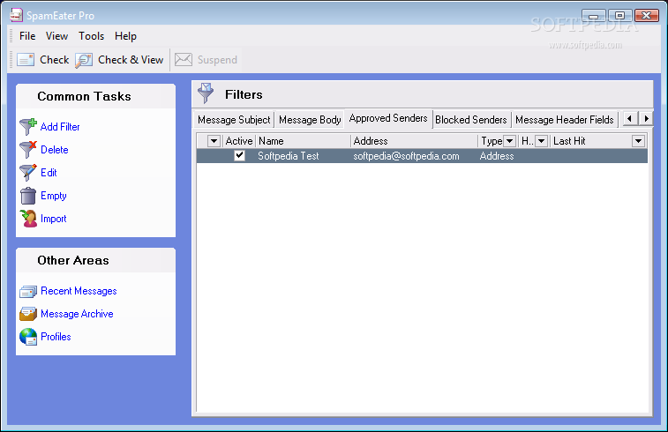This screenshot has width=668, height=432.
Task: Switch to the Message Subject tab
Action: point(234,120)
